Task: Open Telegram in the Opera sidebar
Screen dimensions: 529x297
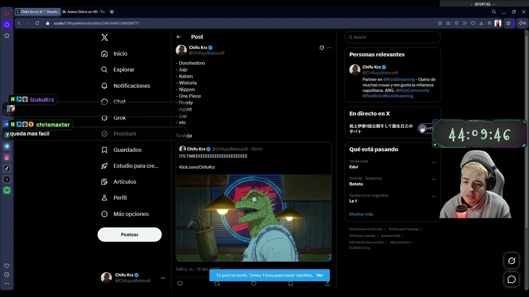Action: tap(7, 146)
